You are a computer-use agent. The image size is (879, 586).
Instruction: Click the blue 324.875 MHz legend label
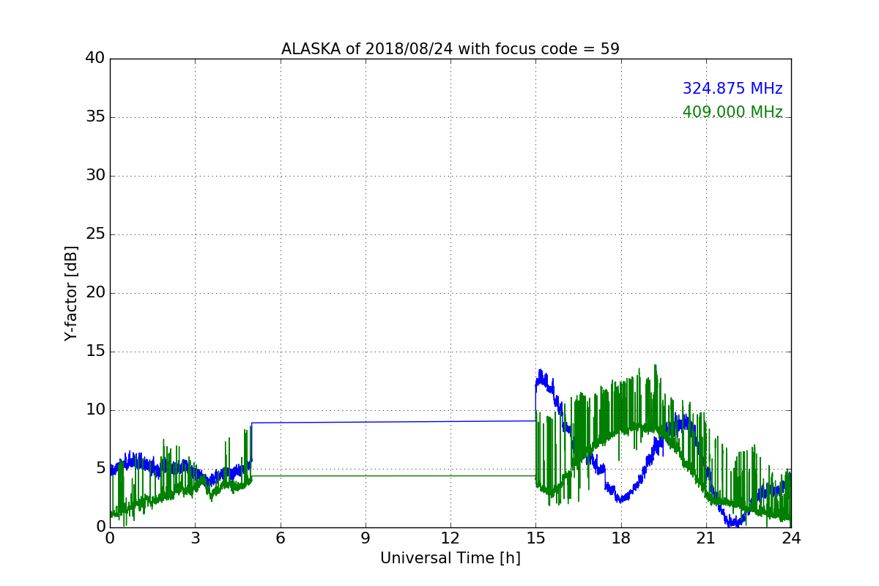point(732,89)
